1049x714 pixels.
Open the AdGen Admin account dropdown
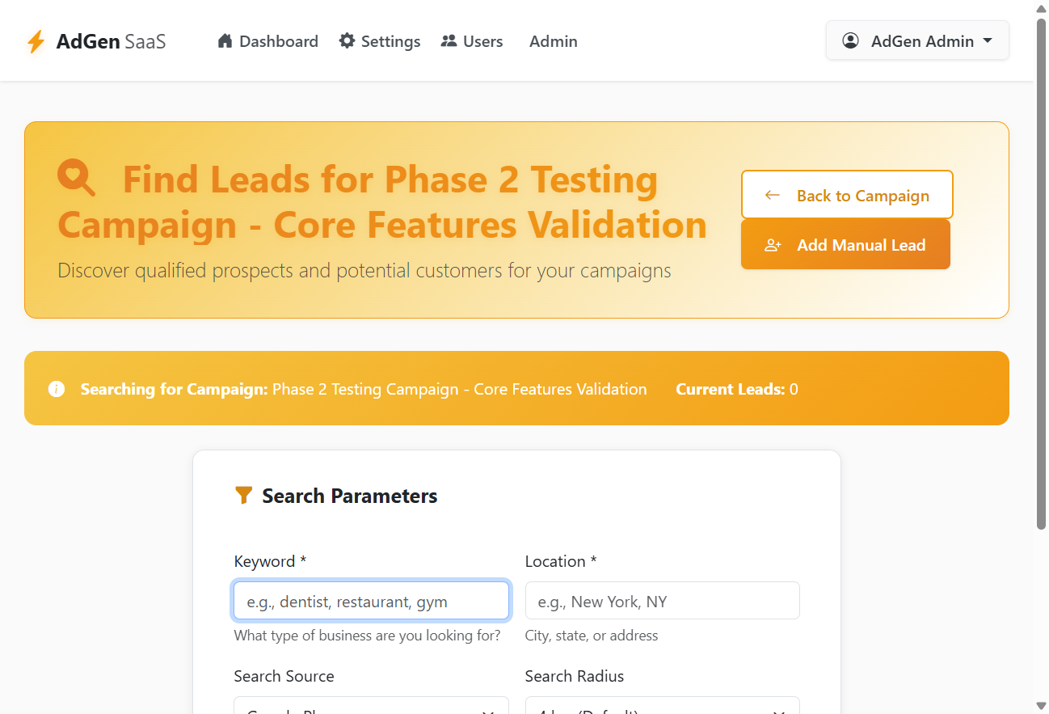(x=917, y=40)
